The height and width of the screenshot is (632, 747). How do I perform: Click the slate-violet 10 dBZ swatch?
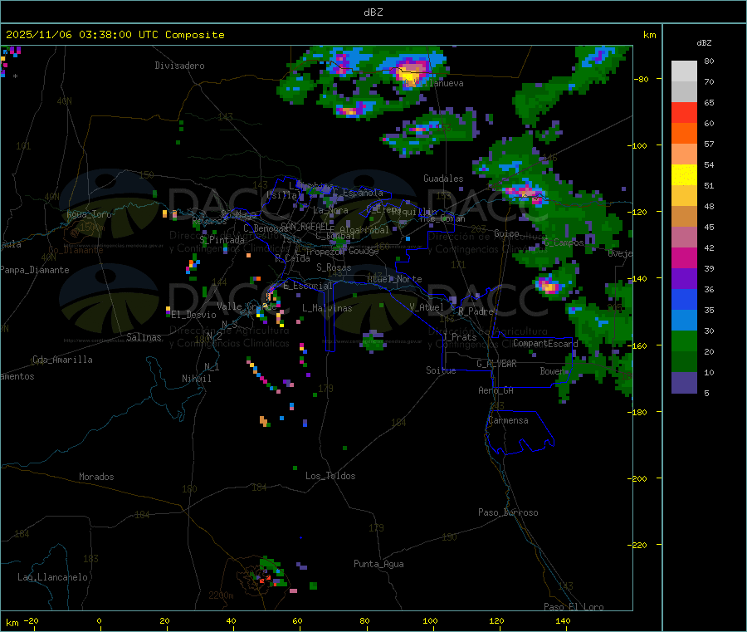point(684,383)
